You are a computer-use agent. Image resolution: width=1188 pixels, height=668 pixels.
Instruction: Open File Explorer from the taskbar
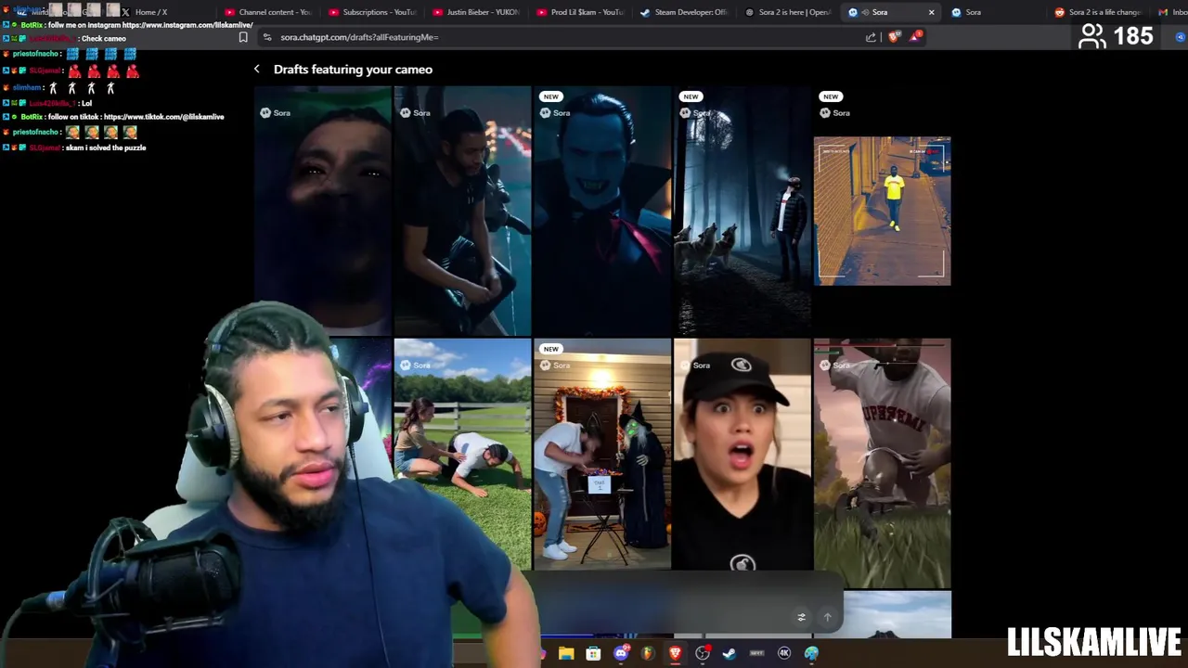point(566,653)
